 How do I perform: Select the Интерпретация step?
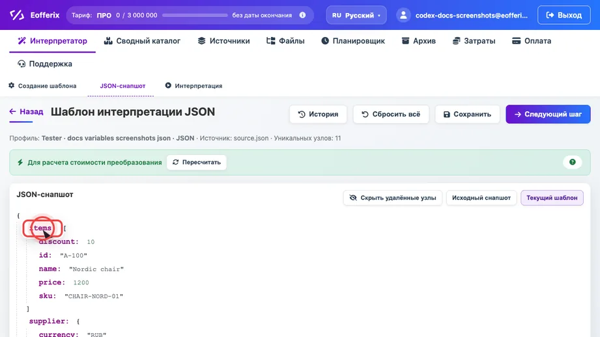[x=193, y=86]
